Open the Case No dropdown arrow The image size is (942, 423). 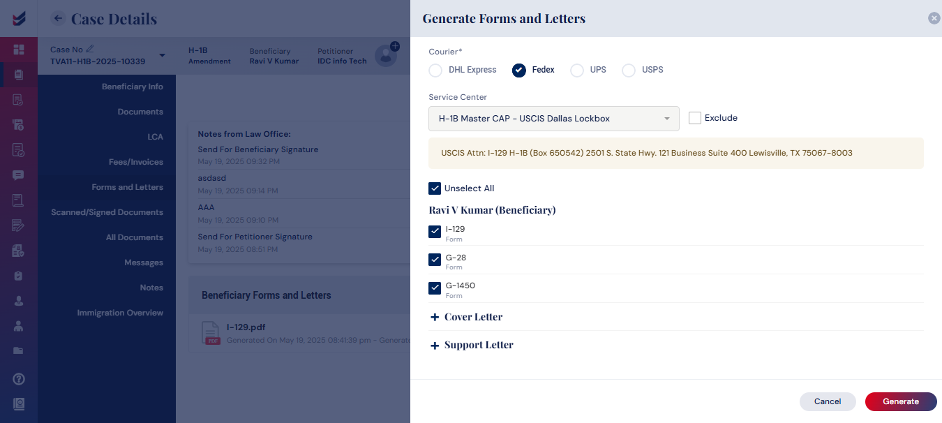162,55
